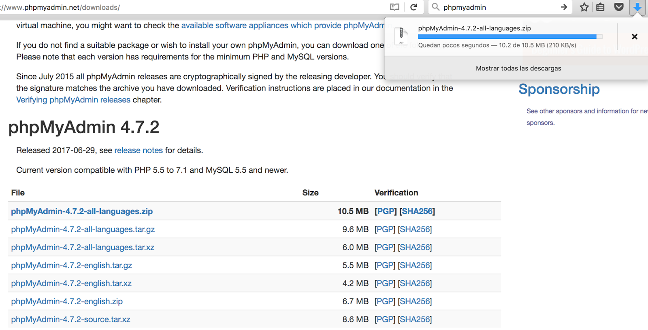Image resolution: width=648 pixels, height=330 pixels.
Task: Click the Size column header
Action: coord(310,193)
